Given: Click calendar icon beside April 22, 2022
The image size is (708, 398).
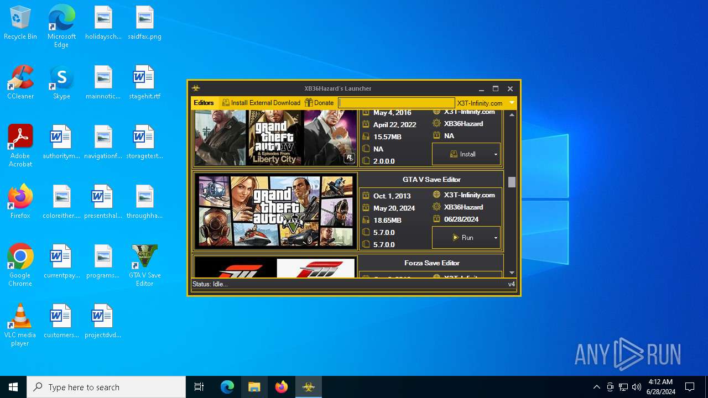Looking at the screenshot, I should point(366,124).
